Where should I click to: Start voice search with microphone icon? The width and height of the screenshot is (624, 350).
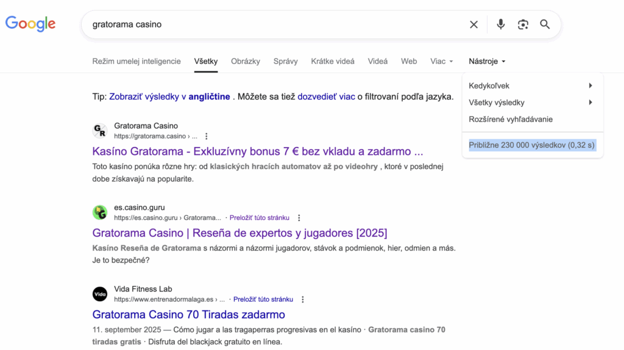(x=500, y=24)
